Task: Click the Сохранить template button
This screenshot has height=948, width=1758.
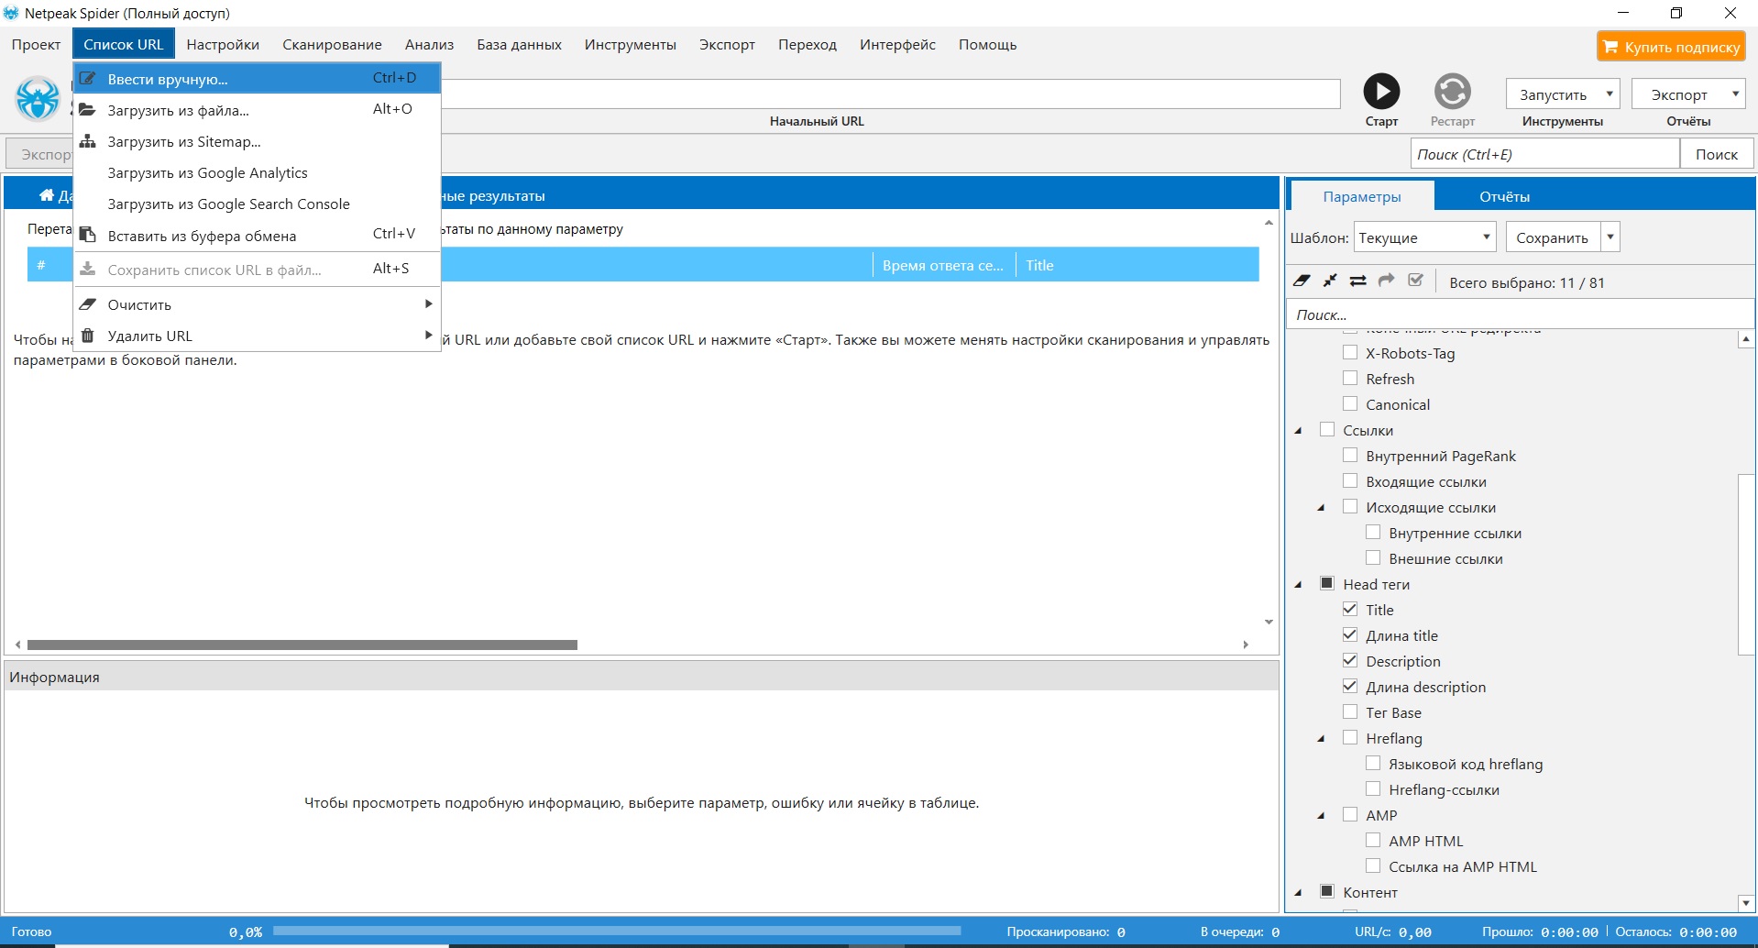Action: point(1553,237)
